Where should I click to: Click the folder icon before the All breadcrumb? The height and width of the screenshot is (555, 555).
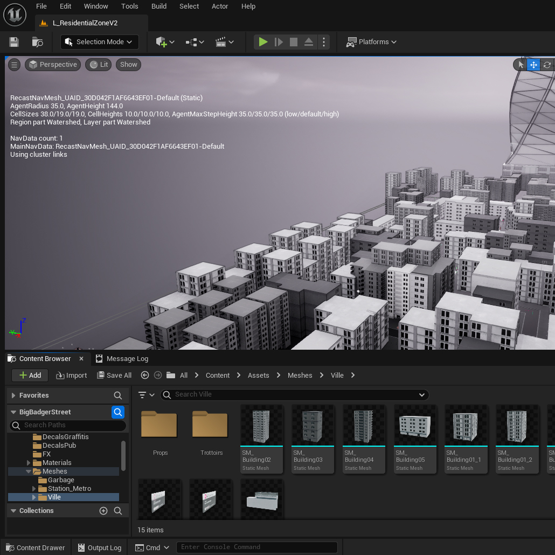pyautogui.click(x=171, y=375)
